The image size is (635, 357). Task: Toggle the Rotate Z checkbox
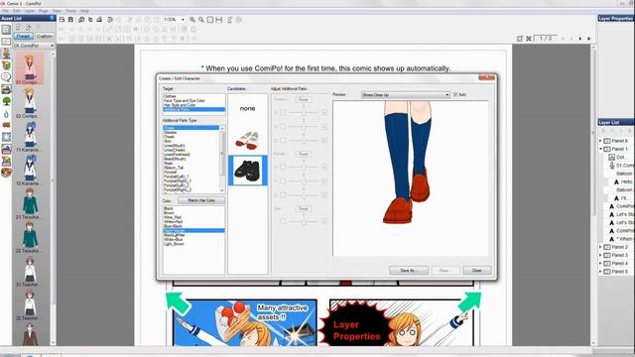(x=283, y=195)
